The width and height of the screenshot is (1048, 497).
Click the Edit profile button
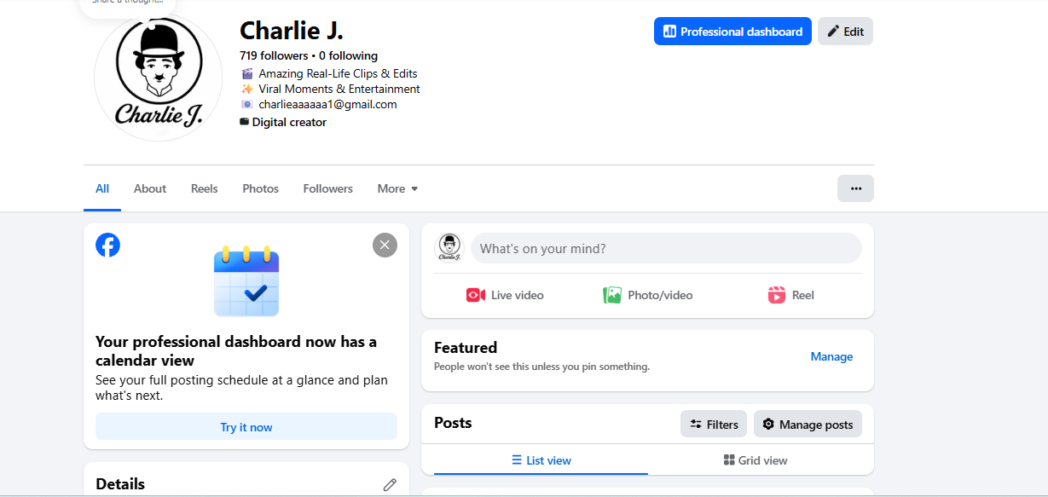pyautogui.click(x=845, y=32)
